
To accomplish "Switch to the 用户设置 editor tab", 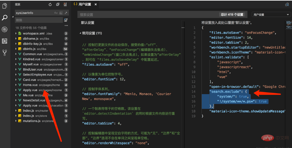I will [x=85, y=4].
